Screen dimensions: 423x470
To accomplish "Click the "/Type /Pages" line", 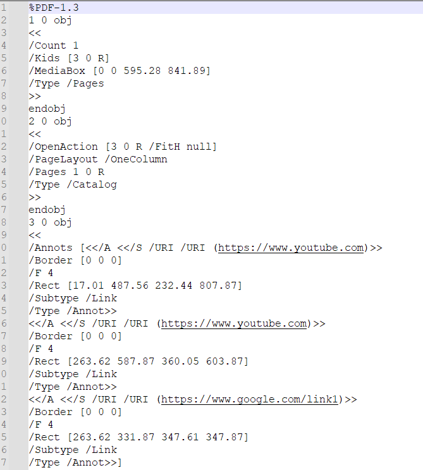I will coord(66,83).
